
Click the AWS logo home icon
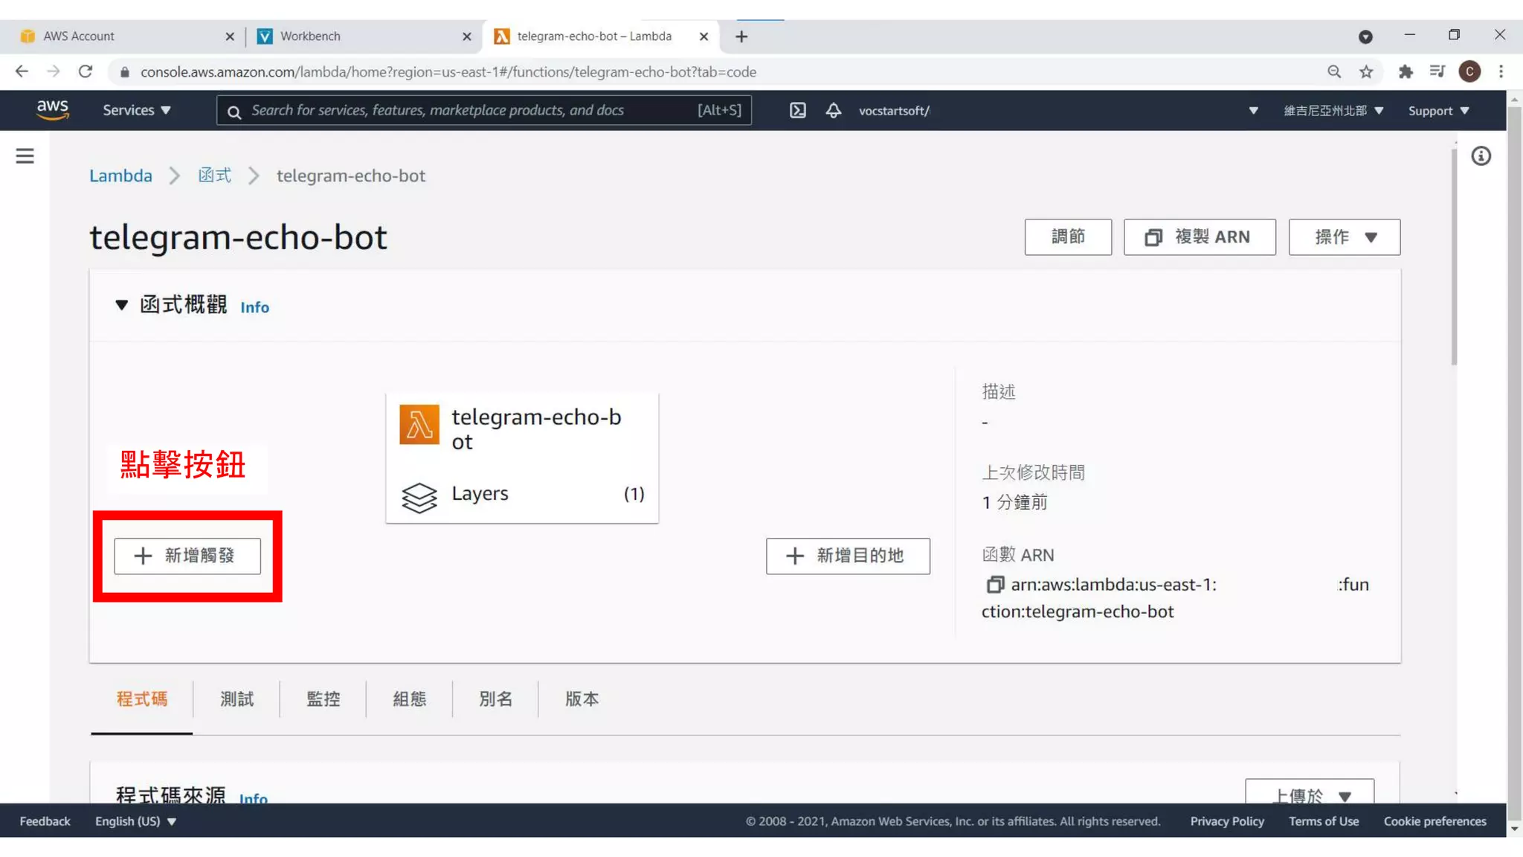(53, 109)
